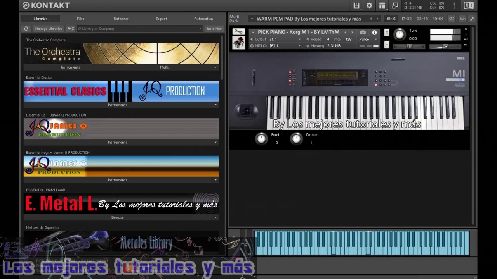Open multi rack preset dropdown
This screenshot has width=497, height=279.
tap(252, 19)
